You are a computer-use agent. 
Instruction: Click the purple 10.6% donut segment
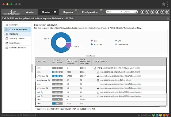[68, 46]
